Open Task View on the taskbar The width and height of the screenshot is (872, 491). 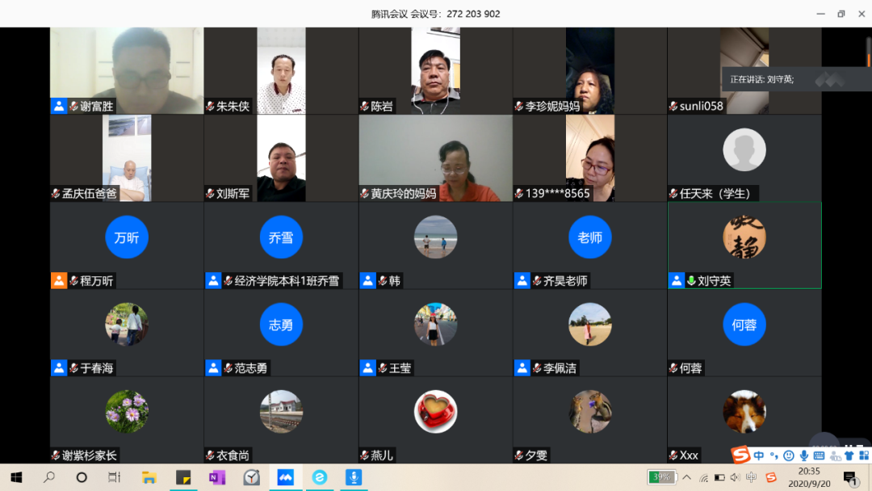click(115, 477)
